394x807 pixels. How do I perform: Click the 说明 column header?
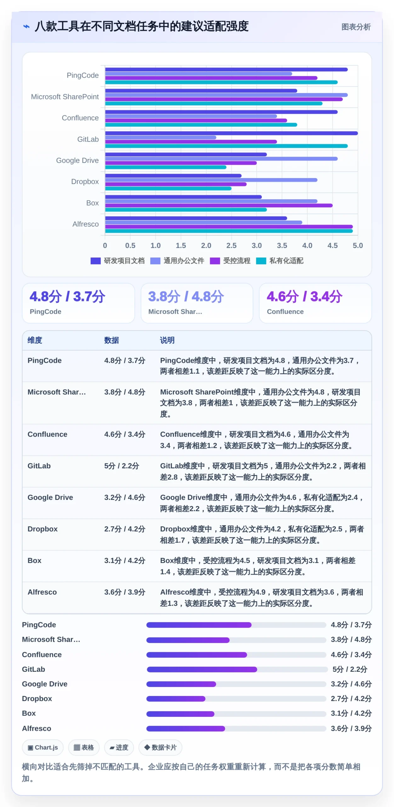167,340
